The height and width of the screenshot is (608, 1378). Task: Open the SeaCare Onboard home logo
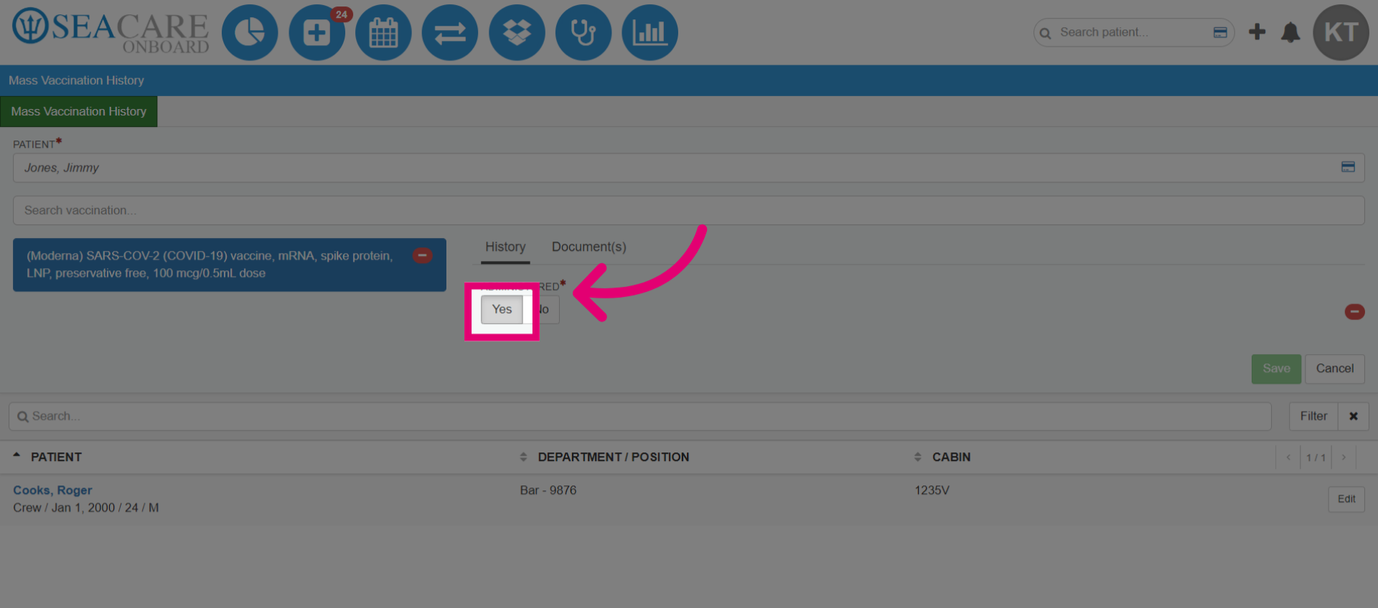point(111,32)
